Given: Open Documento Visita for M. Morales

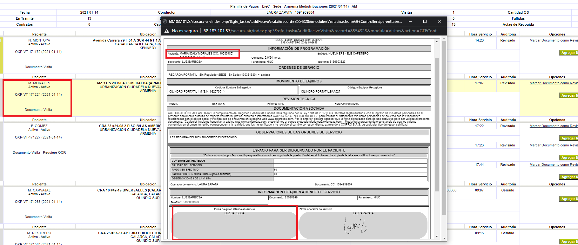Looking at the screenshot, I should [x=38, y=110].
